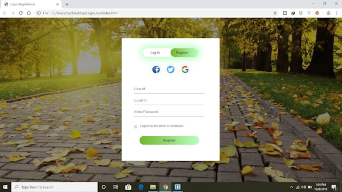The width and height of the screenshot is (342, 192).
Task: Click the address bar file path
Action: (85, 13)
